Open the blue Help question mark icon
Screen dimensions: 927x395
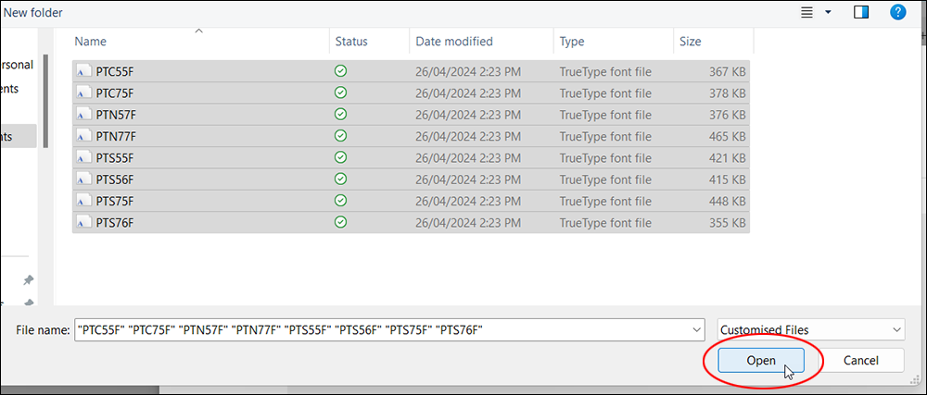[898, 12]
